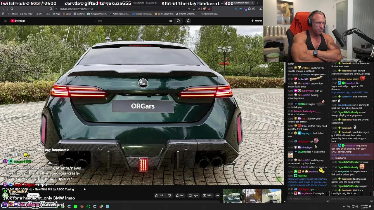Open the on-screen keyboard icon in search box
The image size is (374, 210).
point(171,21)
